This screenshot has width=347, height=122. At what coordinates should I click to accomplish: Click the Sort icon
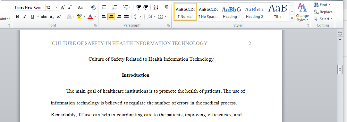156,7
